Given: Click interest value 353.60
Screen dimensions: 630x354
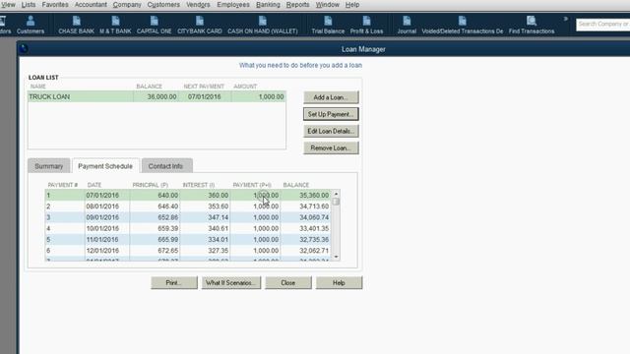Looking at the screenshot, I should (x=219, y=206).
